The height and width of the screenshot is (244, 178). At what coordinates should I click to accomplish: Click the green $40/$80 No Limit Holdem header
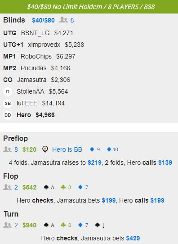click(89, 7)
